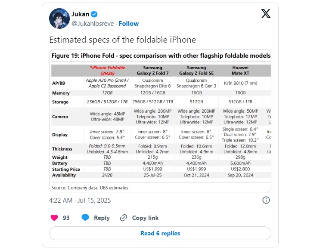Click the X logo in the tweet corner
This screenshot has width=323, height=250.
266,14
